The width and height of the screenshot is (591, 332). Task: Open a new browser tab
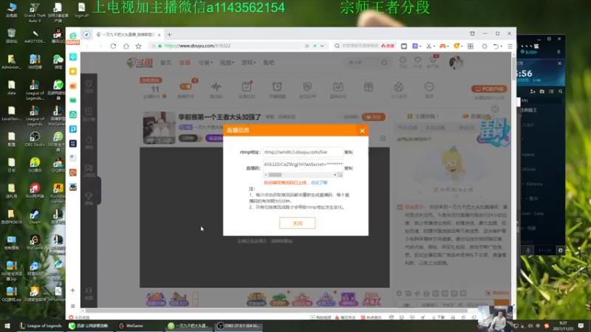[x=169, y=35]
